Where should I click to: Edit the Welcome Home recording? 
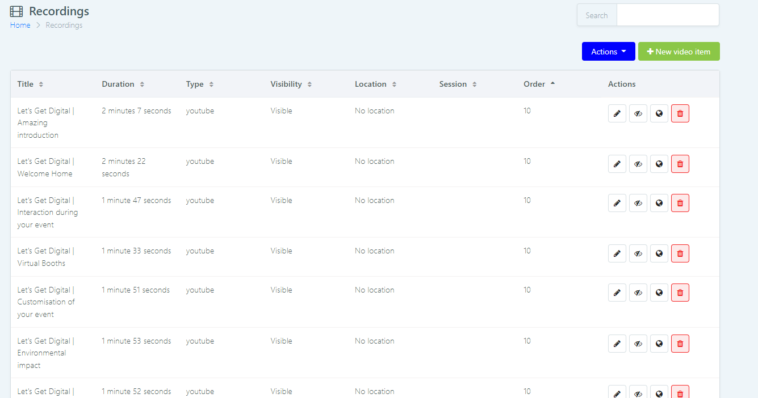point(617,164)
